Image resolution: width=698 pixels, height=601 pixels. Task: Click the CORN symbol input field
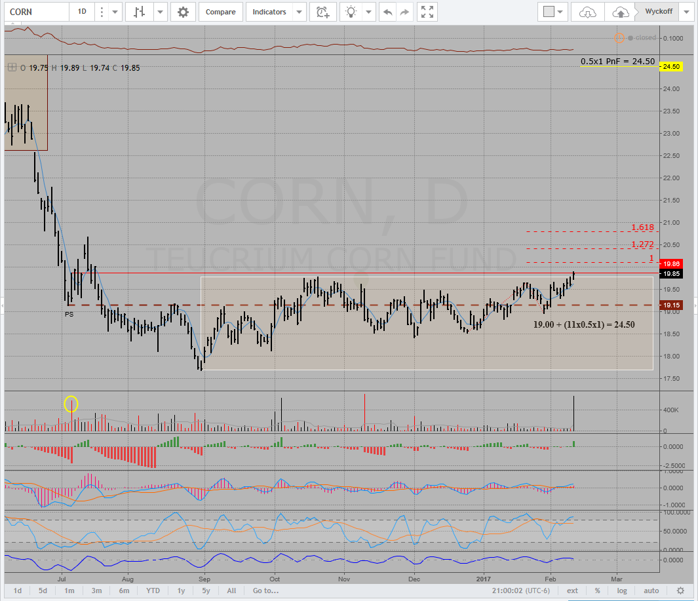click(x=36, y=12)
